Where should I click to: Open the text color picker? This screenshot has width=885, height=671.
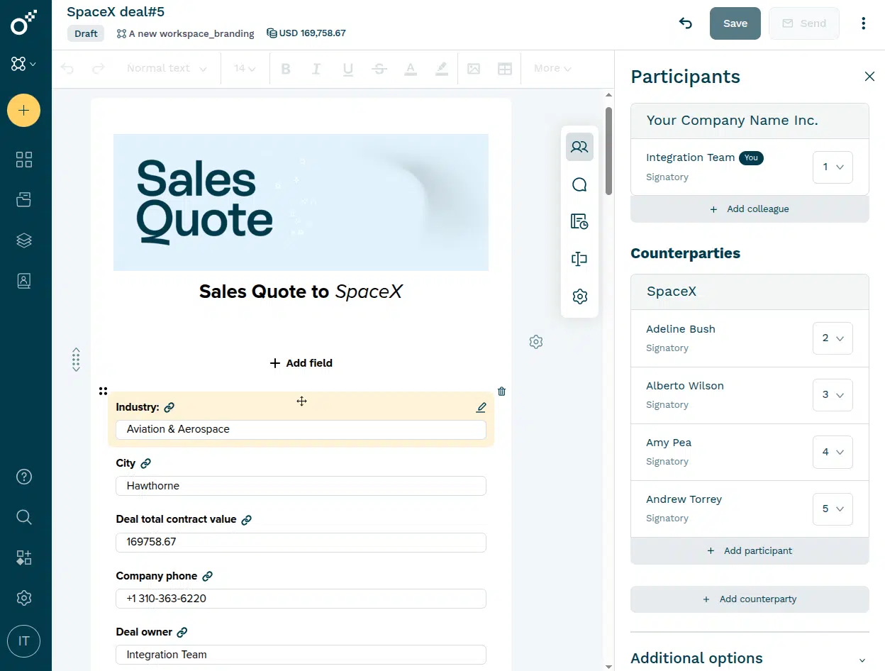point(411,68)
